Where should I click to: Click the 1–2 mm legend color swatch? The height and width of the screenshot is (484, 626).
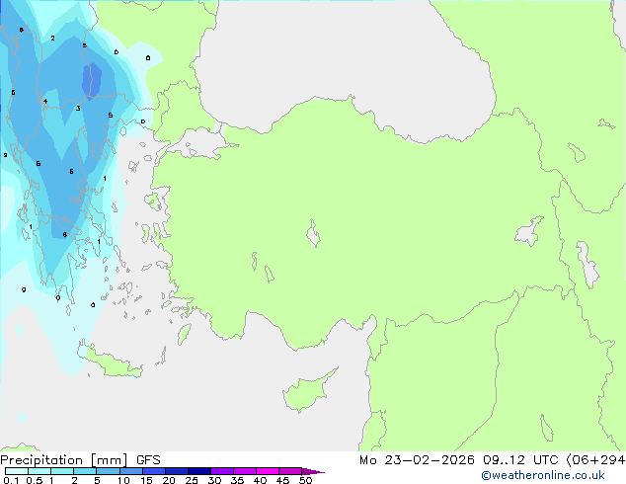pyautogui.click(x=62, y=471)
